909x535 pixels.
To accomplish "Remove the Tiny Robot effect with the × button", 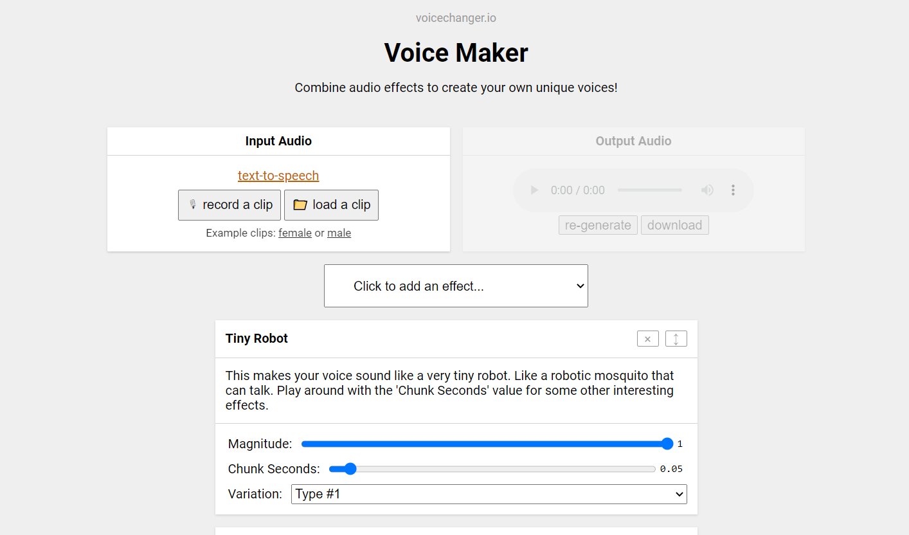I will tap(647, 339).
